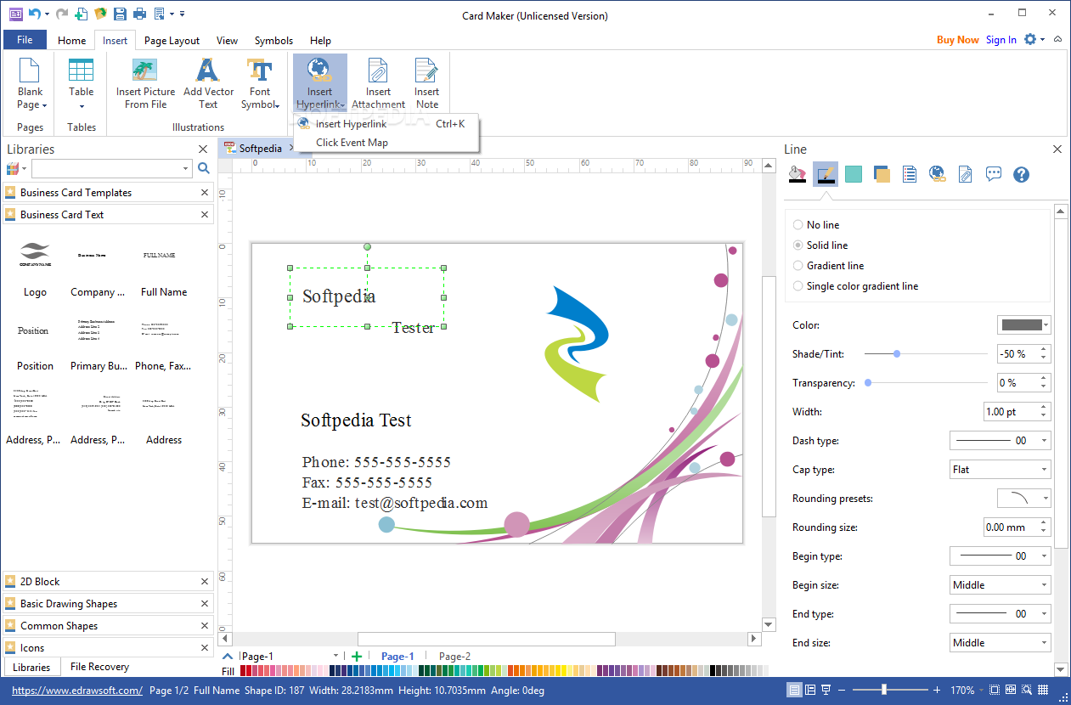Open the help question mark icon
This screenshot has height=705, width=1071.
[x=1022, y=174]
